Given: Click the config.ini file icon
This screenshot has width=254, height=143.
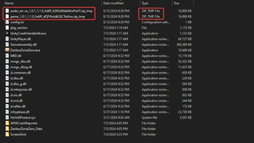Looking at the screenshot, I should (7, 22).
